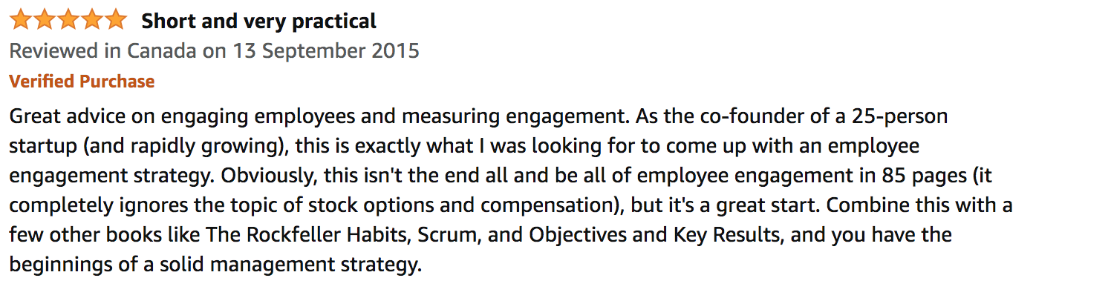
Task: Click the fourth orange rating star
Action: coord(92,21)
